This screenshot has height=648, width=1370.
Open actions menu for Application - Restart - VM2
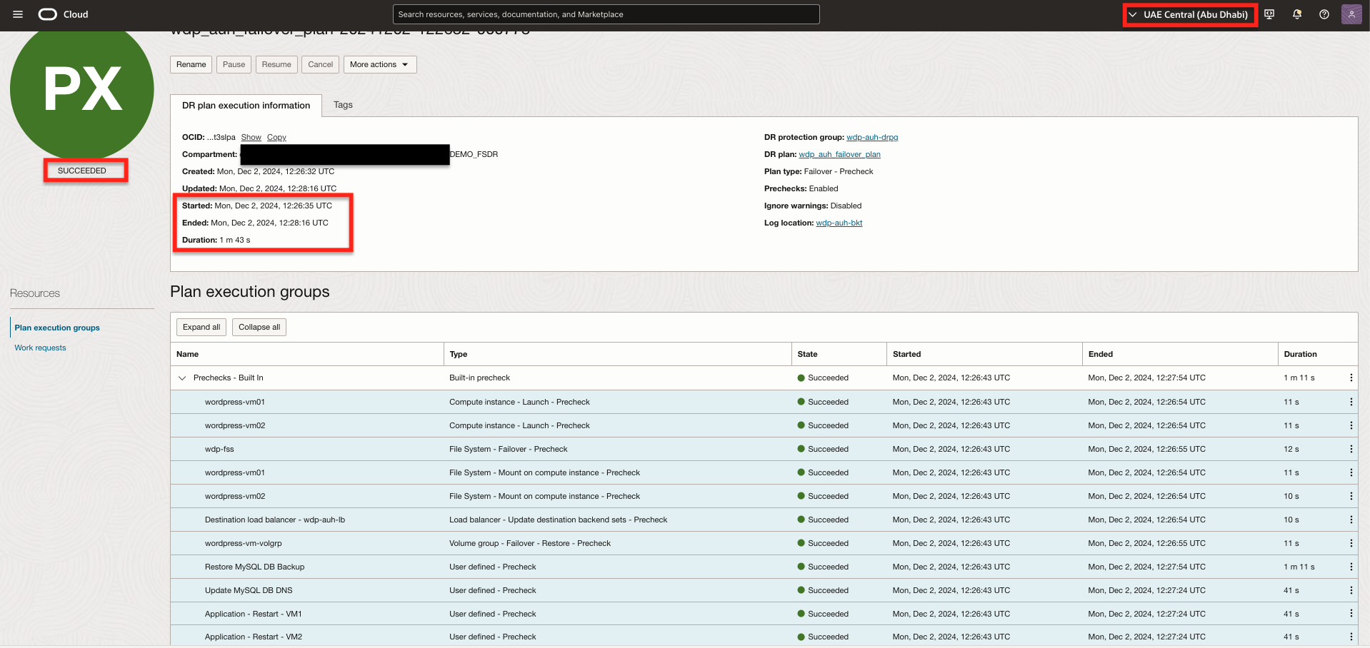(x=1351, y=637)
